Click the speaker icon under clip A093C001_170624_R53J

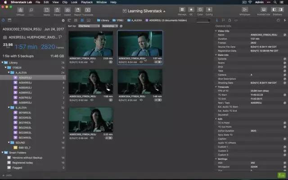(x=92, y=62)
